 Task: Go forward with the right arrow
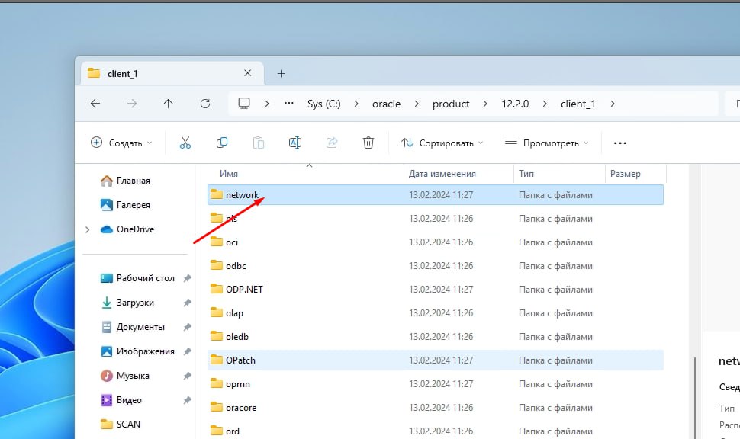[x=132, y=104]
